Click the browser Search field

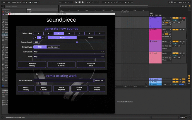coord(32,6)
